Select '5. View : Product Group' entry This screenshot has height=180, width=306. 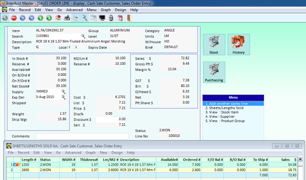(x=233, y=121)
